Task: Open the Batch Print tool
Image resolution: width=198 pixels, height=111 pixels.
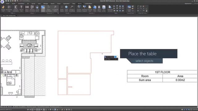Action: point(95,9)
